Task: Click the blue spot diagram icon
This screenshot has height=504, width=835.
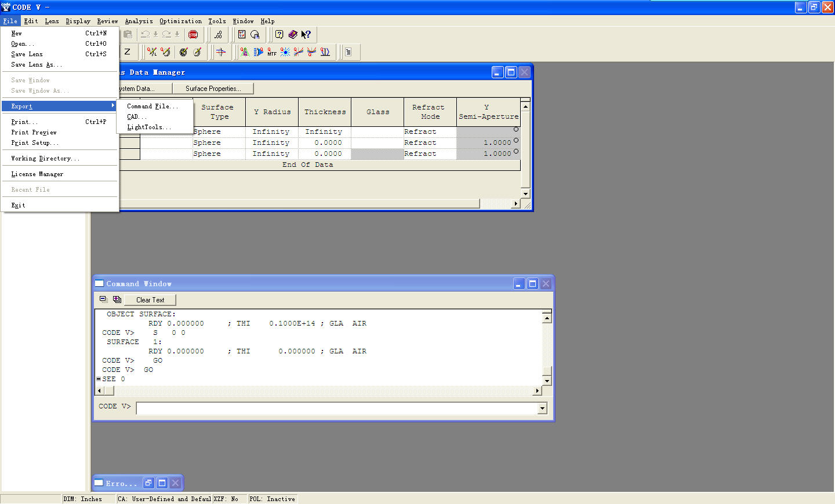Action: click(x=285, y=52)
